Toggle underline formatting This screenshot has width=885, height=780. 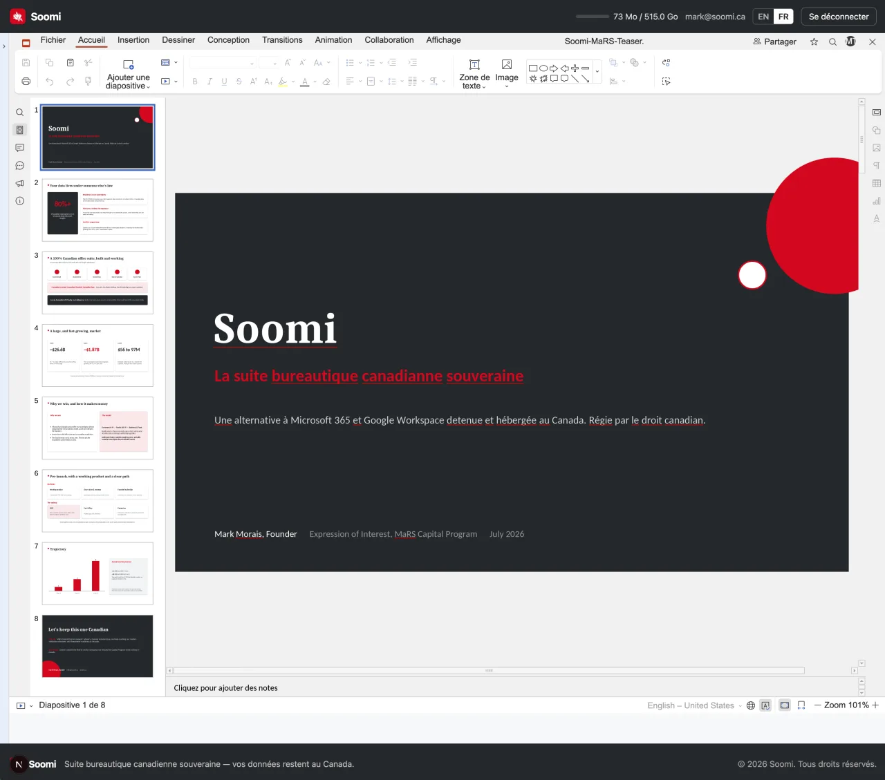coord(224,82)
